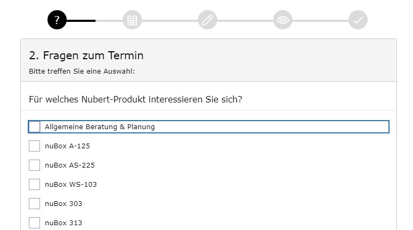The height and width of the screenshot is (230, 413).
Task: Toggle the nuBox 303 checkbox
Action: (x=34, y=203)
